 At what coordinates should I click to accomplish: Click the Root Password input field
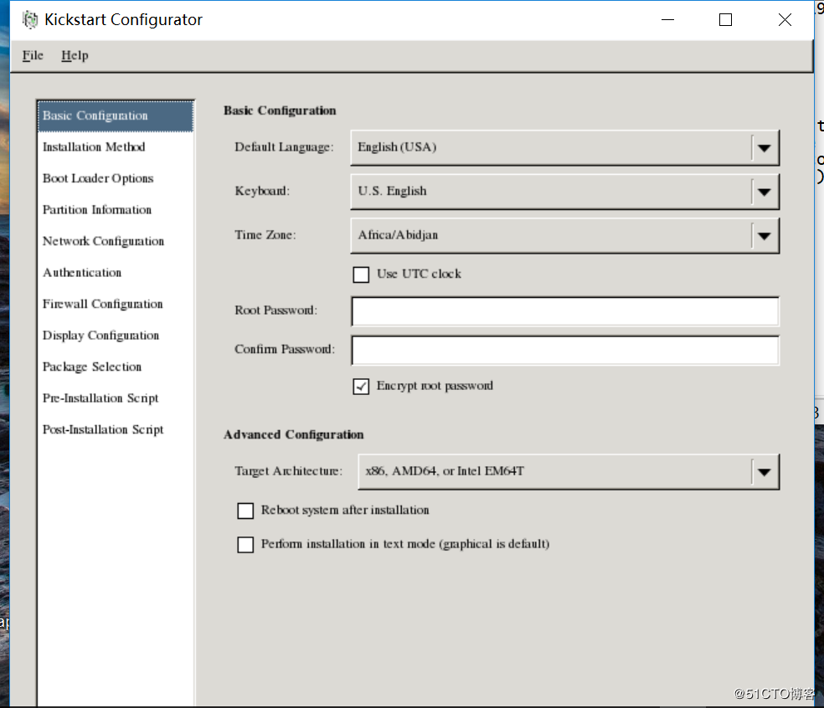pyautogui.click(x=564, y=311)
